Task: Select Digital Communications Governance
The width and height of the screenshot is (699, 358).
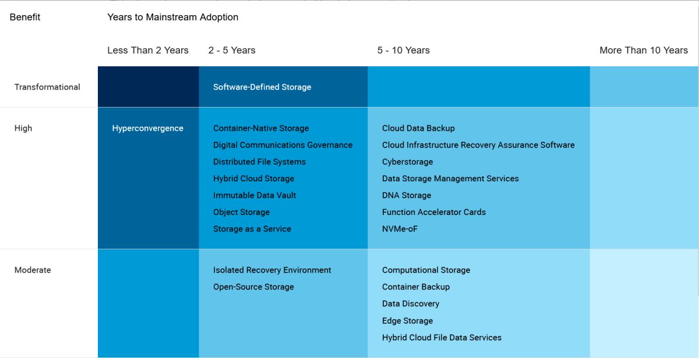Action: click(283, 145)
